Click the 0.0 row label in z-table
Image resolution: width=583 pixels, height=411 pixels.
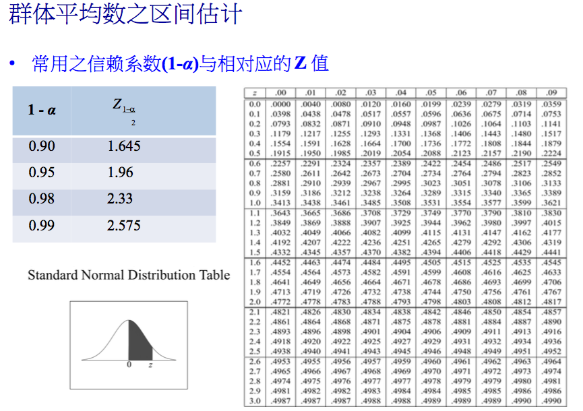coord(255,104)
